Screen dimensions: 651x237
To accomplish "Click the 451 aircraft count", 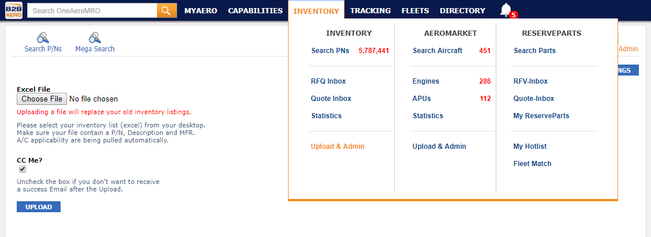I will point(485,51).
